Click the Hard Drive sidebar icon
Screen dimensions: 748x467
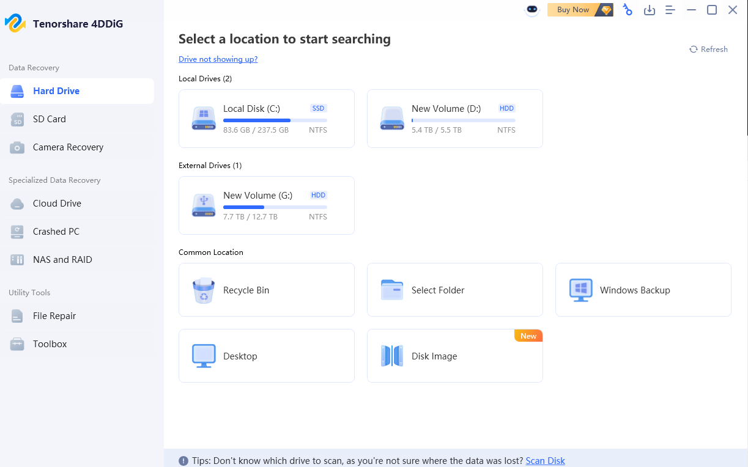pyautogui.click(x=17, y=91)
